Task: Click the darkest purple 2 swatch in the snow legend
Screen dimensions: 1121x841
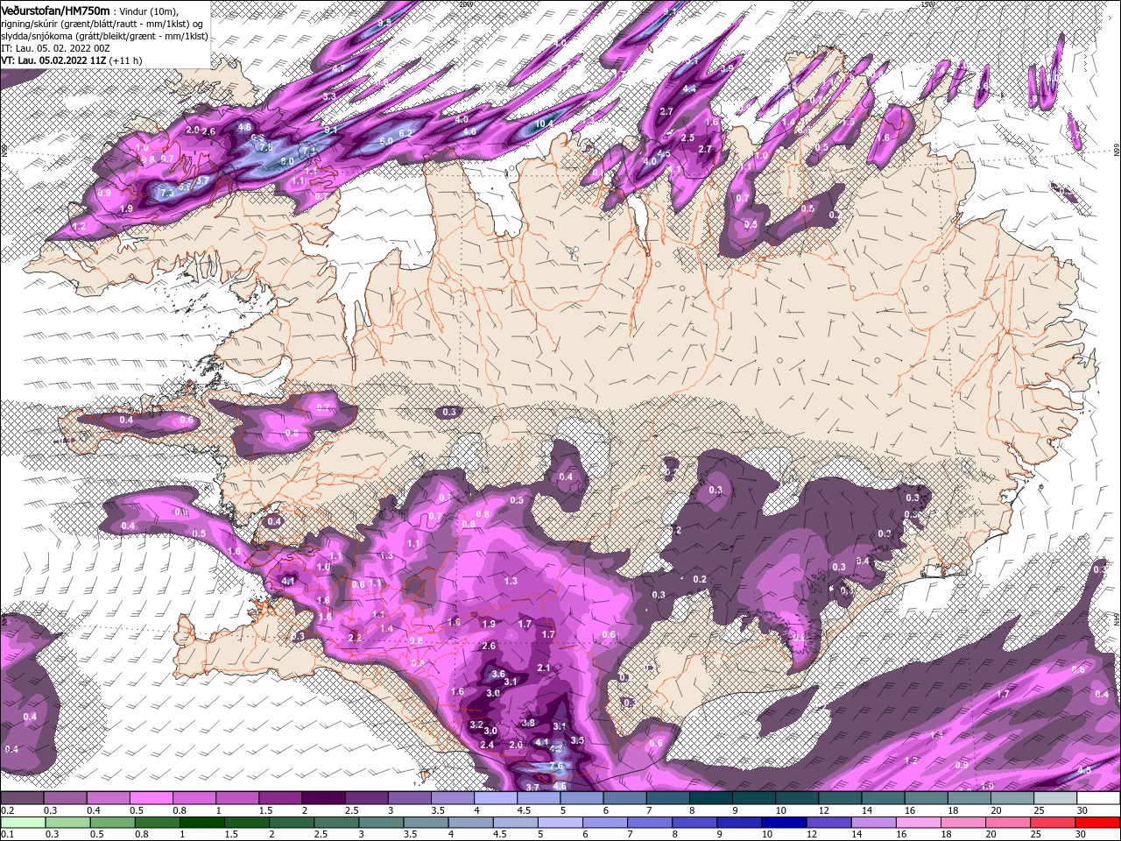Action: [323, 798]
